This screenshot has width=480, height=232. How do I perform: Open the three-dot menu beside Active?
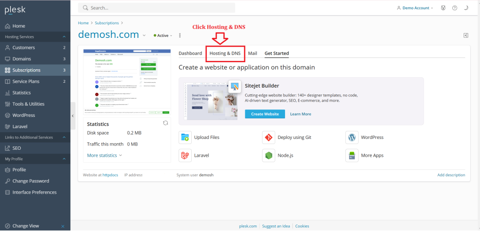pos(180,36)
